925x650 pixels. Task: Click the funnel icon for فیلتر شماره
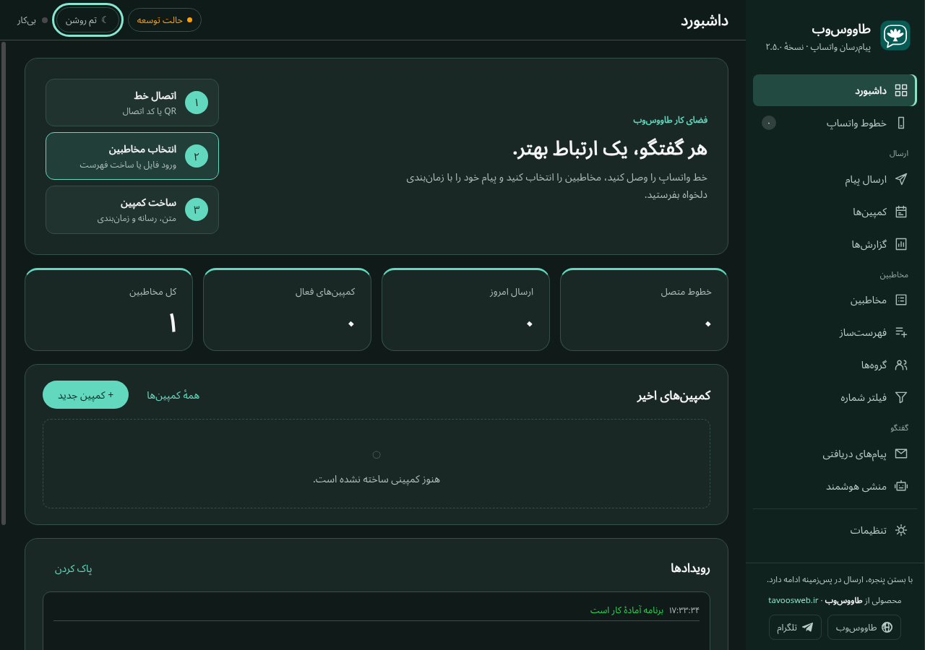click(x=901, y=397)
